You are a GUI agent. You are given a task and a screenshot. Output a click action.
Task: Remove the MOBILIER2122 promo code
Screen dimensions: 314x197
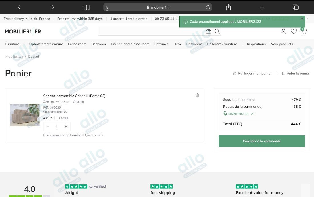pyautogui.click(x=252, y=114)
